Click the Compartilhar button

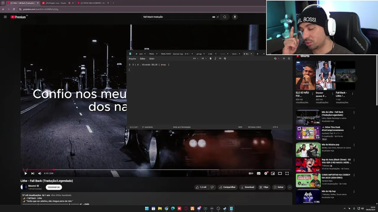227,187
